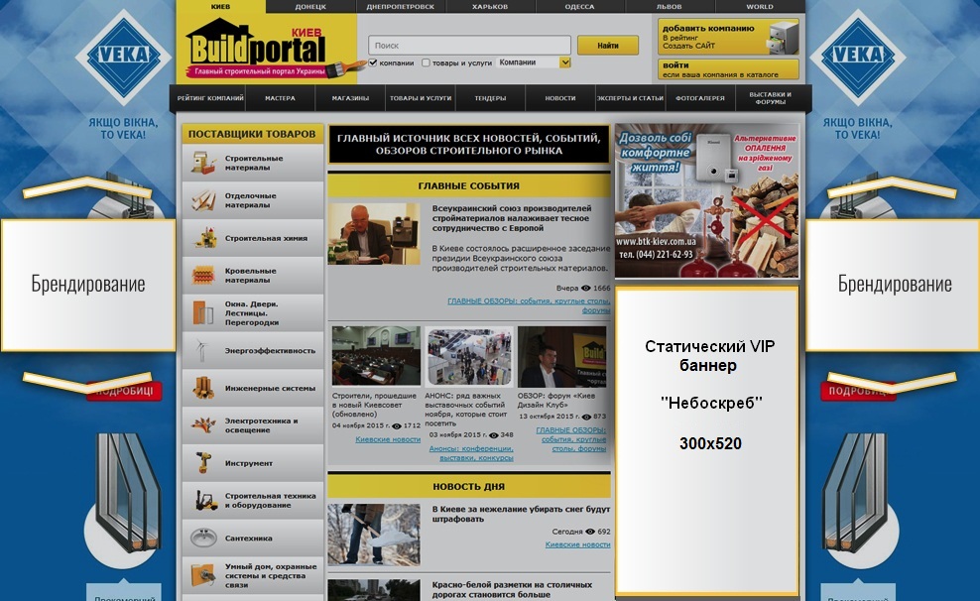Open the Киевские новости link under the snow article
Viewport: 980px width, 601px height.
coord(577,544)
